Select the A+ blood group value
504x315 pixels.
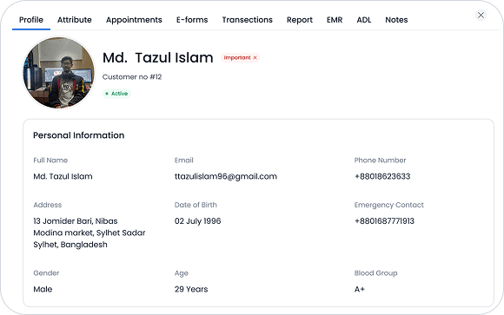pos(360,289)
